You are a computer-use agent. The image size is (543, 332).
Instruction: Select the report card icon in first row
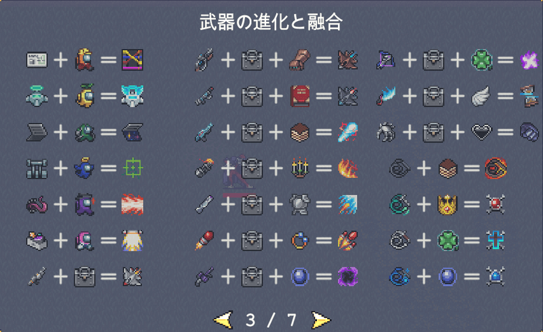pyautogui.click(x=37, y=60)
